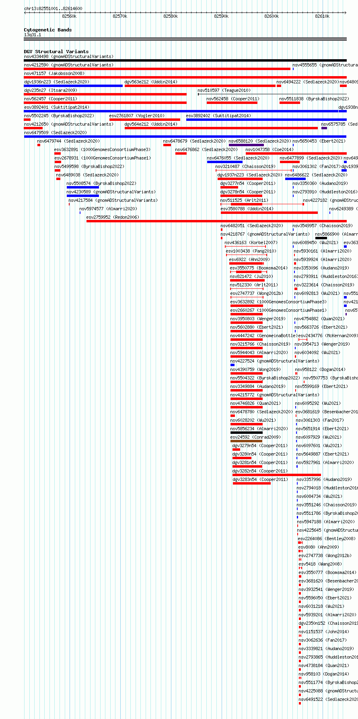Open nsv6478679 (Sedlazeck2020) variant label

point(195,141)
